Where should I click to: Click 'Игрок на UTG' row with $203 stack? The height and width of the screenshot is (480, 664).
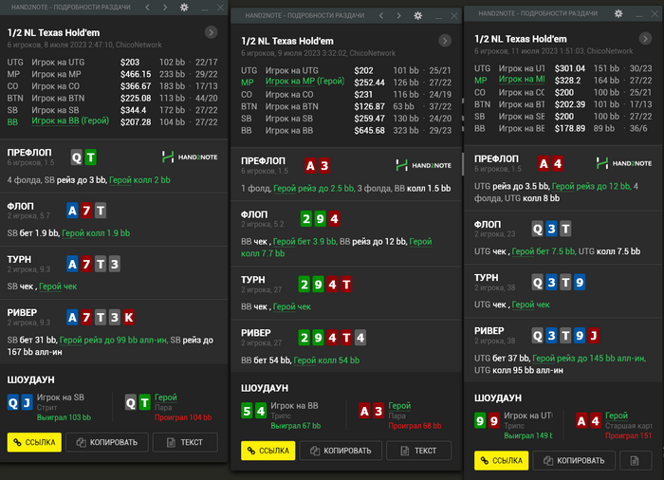(x=113, y=63)
